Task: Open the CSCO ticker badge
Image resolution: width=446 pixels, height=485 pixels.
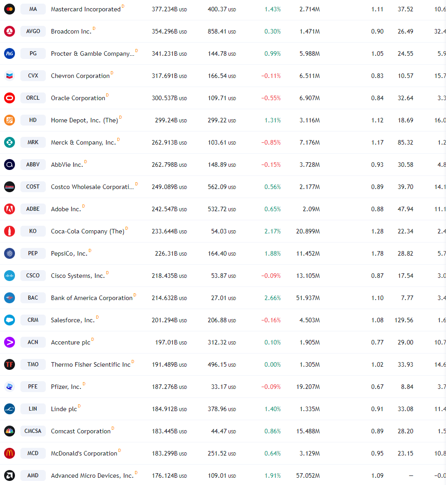Action: point(33,276)
